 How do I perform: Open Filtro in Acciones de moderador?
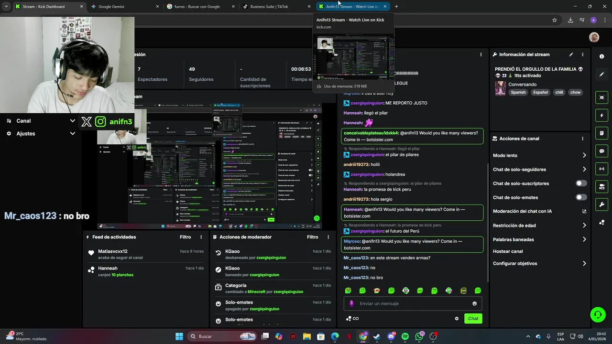point(312,237)
